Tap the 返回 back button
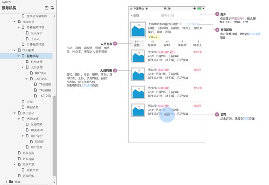 (x=135, y=16)
